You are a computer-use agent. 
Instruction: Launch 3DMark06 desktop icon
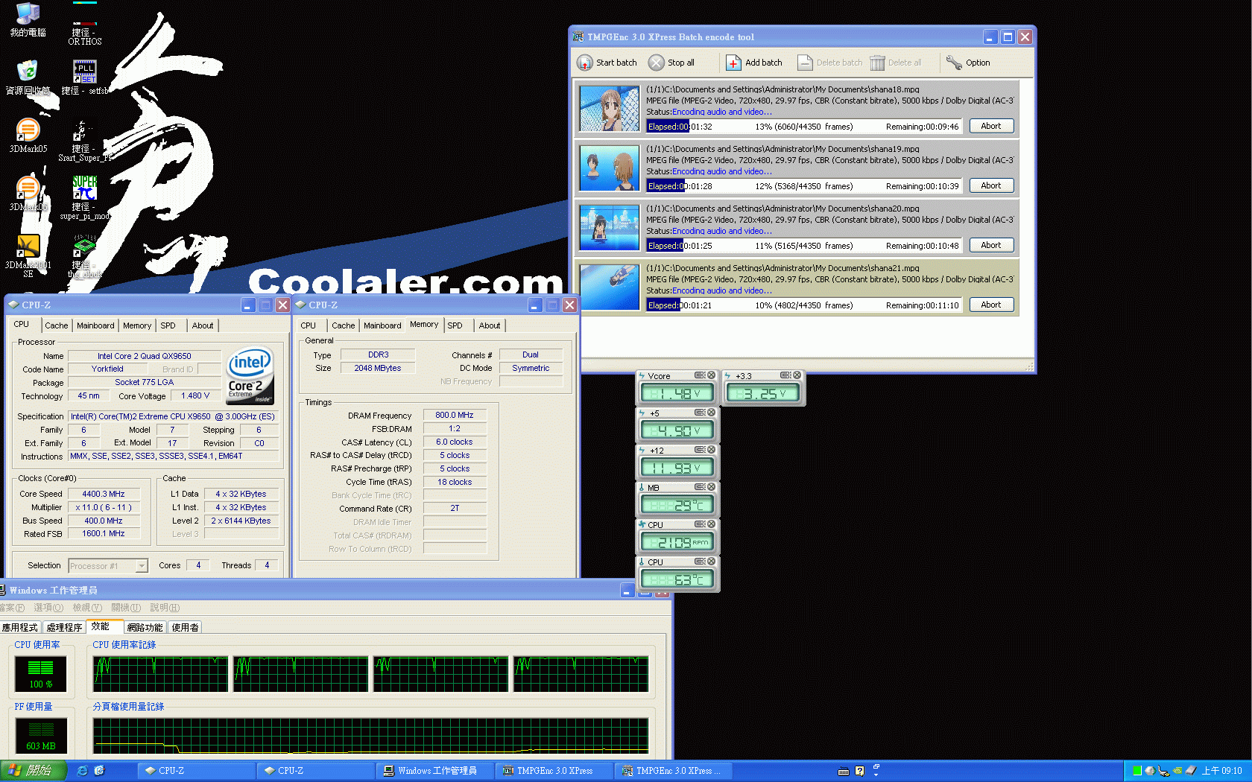coord(28,194)
